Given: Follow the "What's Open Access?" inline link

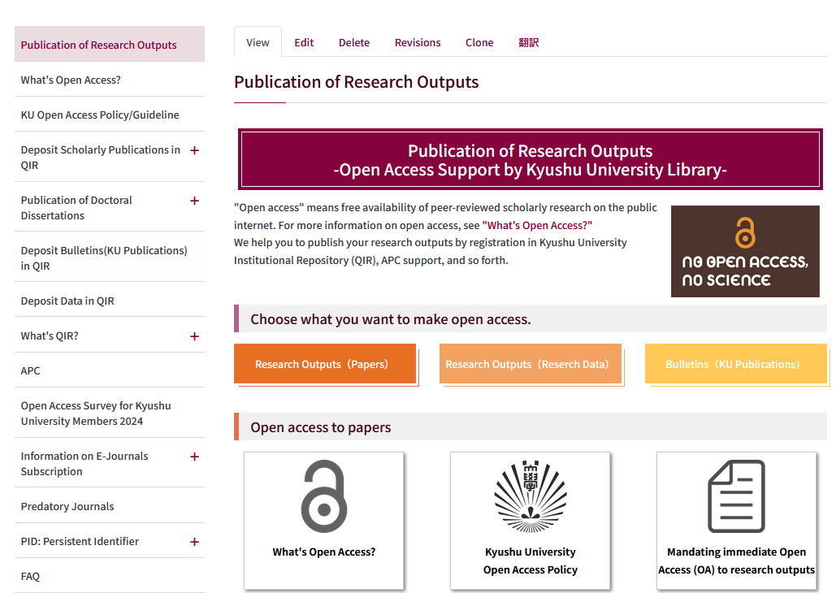Looking at the screenshot, I should (537, 225).
